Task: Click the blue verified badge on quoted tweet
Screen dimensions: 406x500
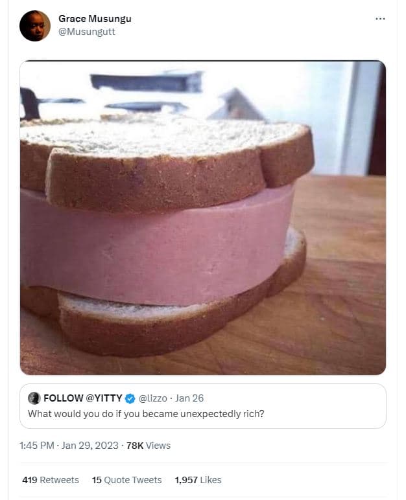Action: click(130, 398)
